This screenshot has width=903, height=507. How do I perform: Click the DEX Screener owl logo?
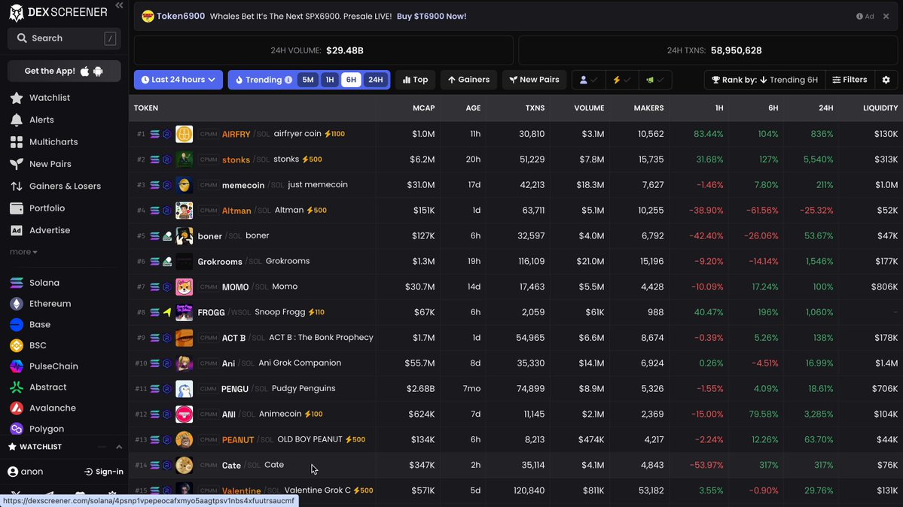(17, 13)
